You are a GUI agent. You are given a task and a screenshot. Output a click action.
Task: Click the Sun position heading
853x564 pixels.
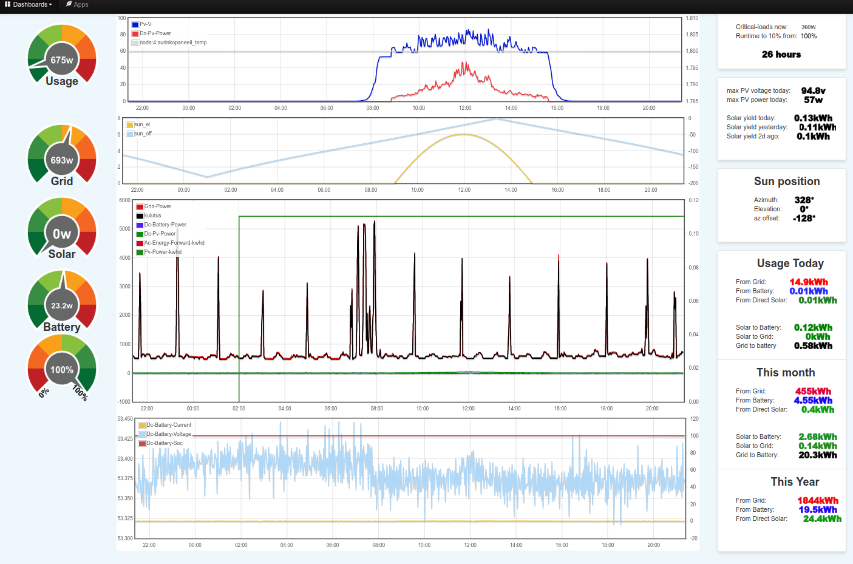pyautogui.click(x=786, y=182)
